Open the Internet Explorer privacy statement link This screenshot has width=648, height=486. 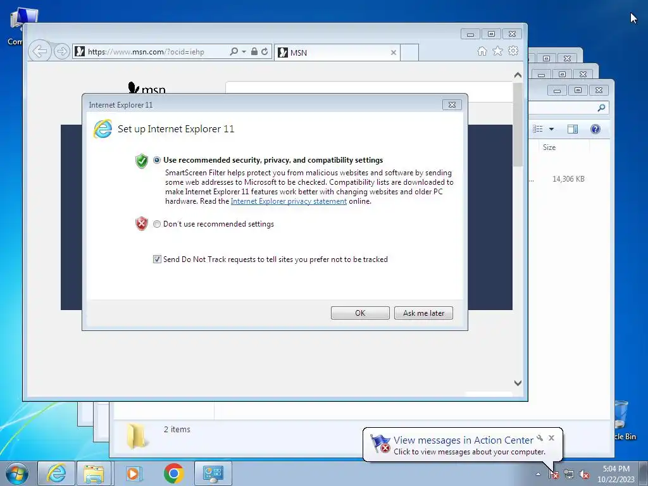[x=289, y=201]
